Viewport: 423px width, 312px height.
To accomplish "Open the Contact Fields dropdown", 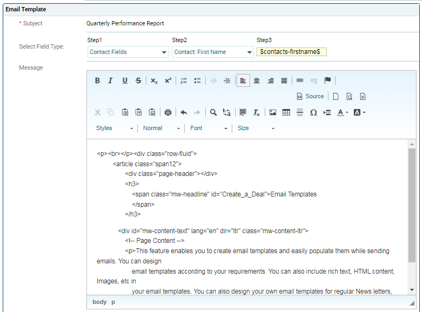I will pyautogui.click(x=128, y=52).
